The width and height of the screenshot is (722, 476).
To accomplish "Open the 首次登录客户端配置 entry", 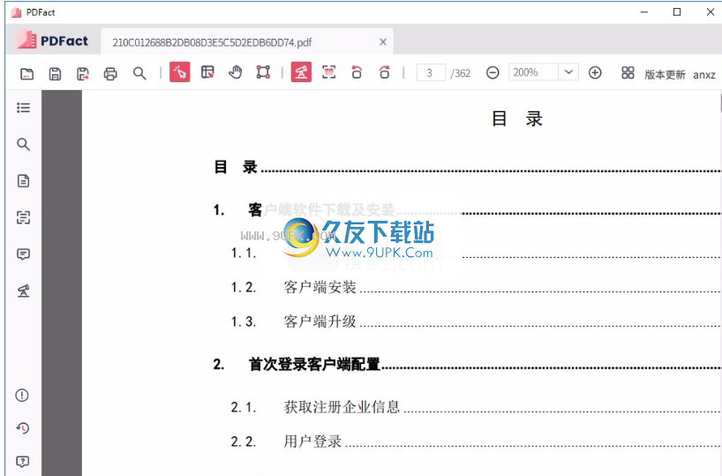I will [x=314, y=364].
